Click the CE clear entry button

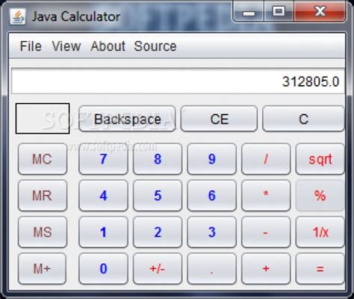click(219, 119)
